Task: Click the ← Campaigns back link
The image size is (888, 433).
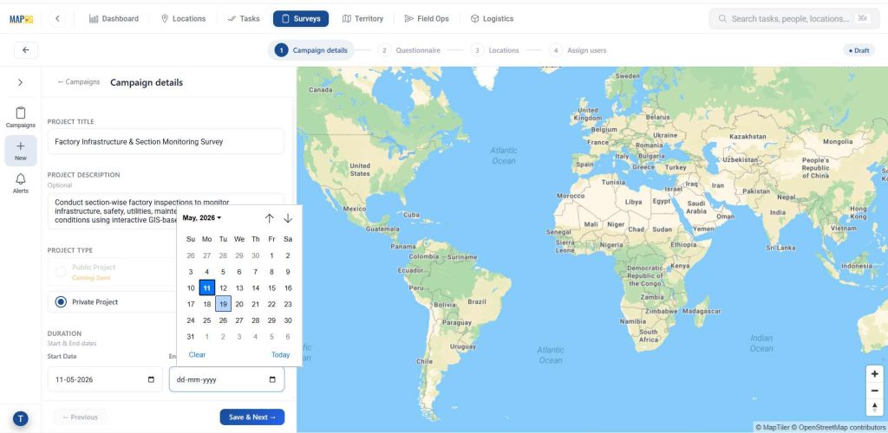Action: (x=79, y=82)
